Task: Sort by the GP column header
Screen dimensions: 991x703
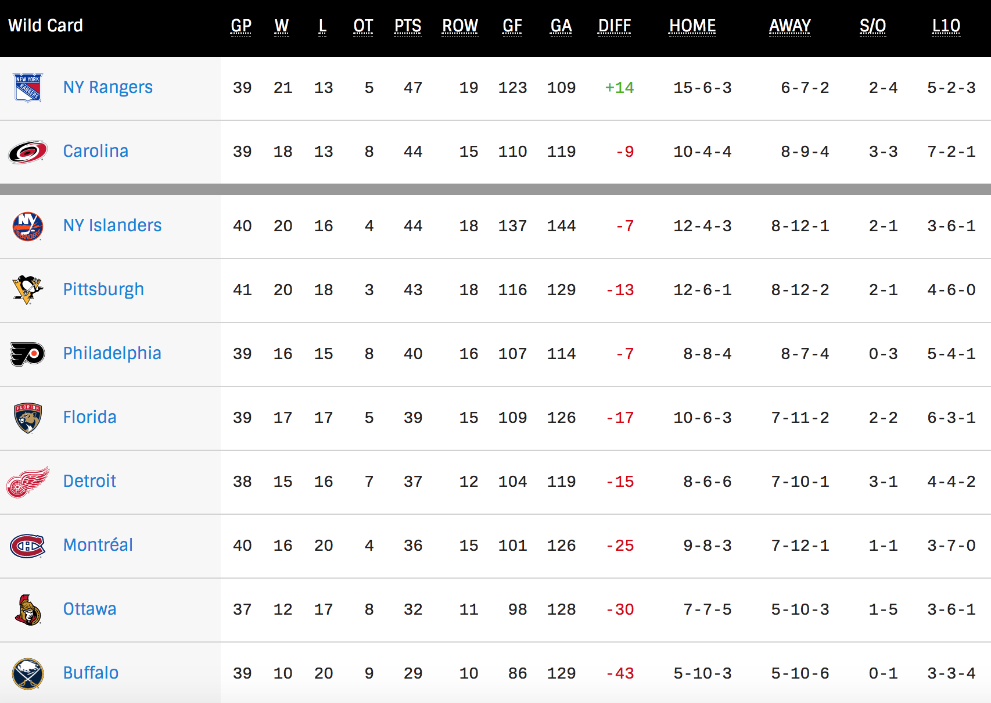Action: [x=241, y=26]
